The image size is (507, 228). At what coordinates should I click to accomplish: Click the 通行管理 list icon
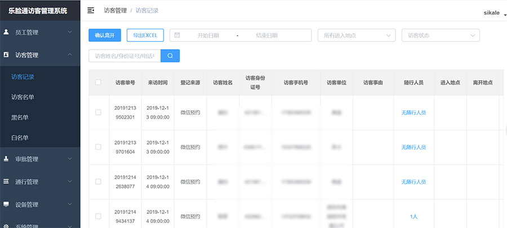pos(6,182)
